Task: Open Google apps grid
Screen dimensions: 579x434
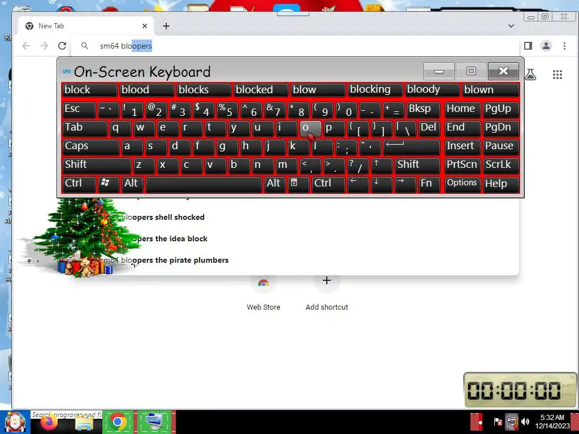Action: (x=557, y=75)
